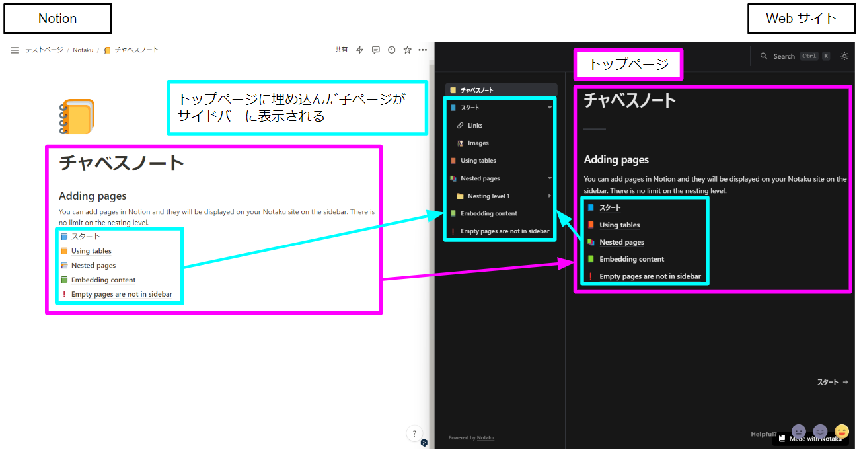Open Nested pages link in website page content

pos(615,243)
